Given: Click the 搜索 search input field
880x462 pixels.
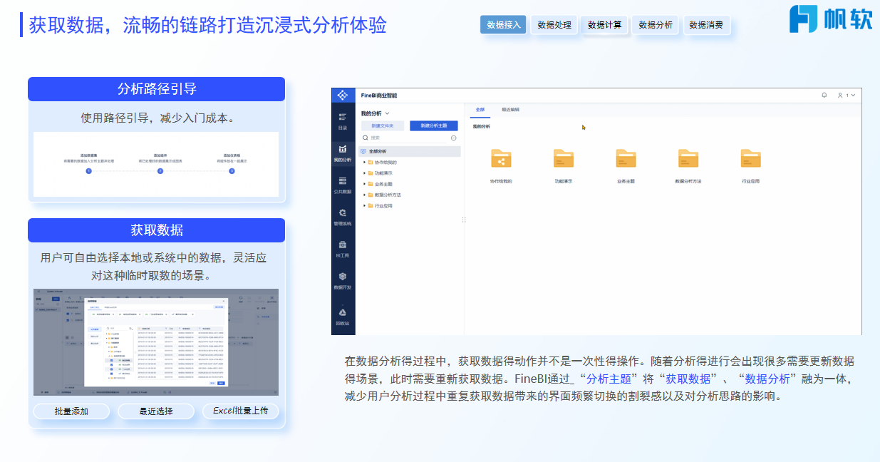Looking at the screenshot, I should pos(404,138).
